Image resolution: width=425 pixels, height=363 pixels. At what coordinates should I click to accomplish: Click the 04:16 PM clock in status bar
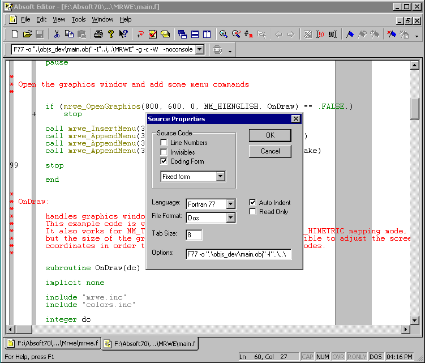coord(399,357)
